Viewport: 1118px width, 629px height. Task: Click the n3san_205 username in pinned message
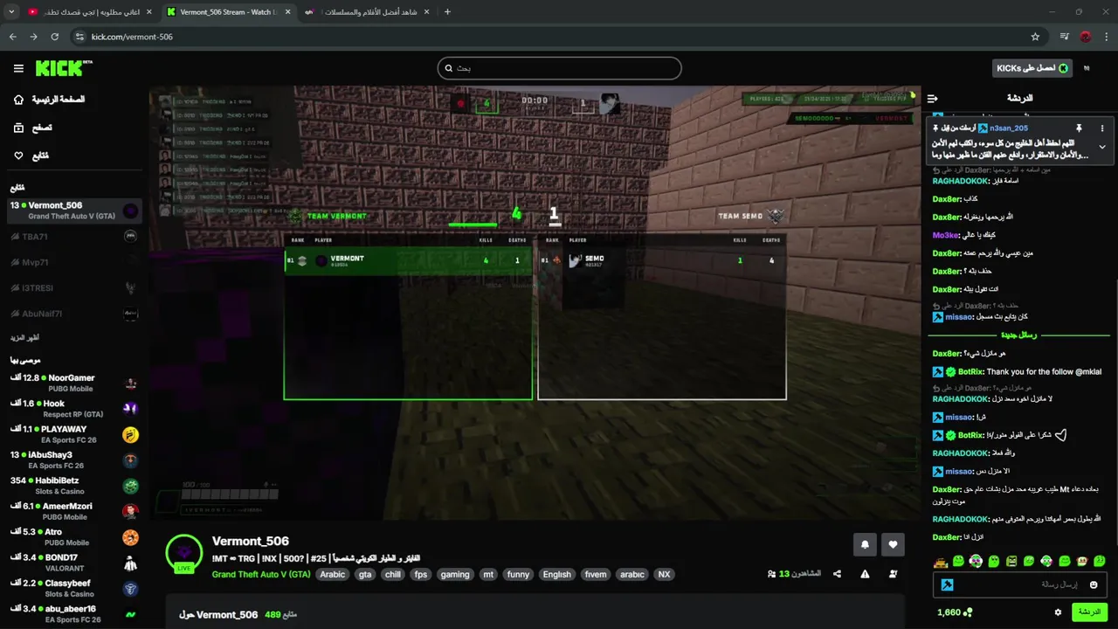1009,128
